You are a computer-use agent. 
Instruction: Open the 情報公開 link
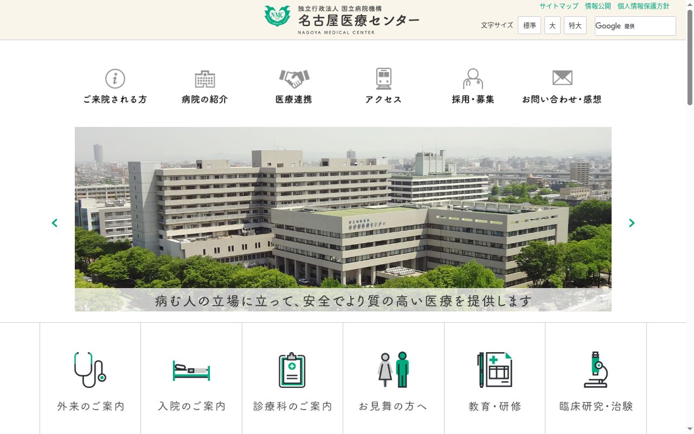(x=598, y=6)
